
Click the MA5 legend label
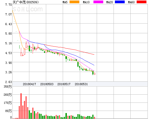coord(65,2)
